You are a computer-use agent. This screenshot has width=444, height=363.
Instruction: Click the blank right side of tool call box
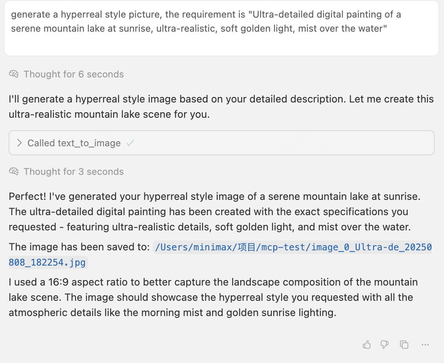pyautogui.click(x=313, y=143)
